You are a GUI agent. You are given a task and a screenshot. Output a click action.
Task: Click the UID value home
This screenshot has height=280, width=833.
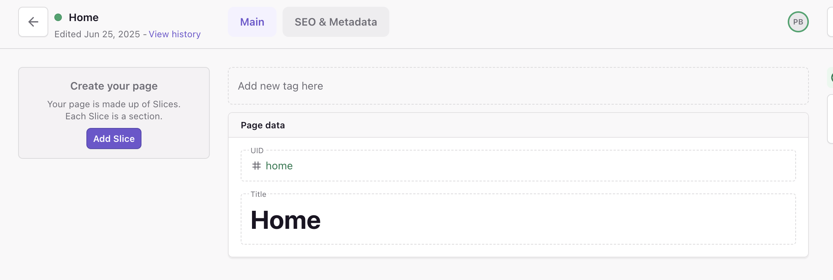click(x=279, y=166)
